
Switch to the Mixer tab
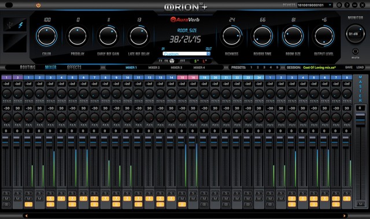(51, 67)
